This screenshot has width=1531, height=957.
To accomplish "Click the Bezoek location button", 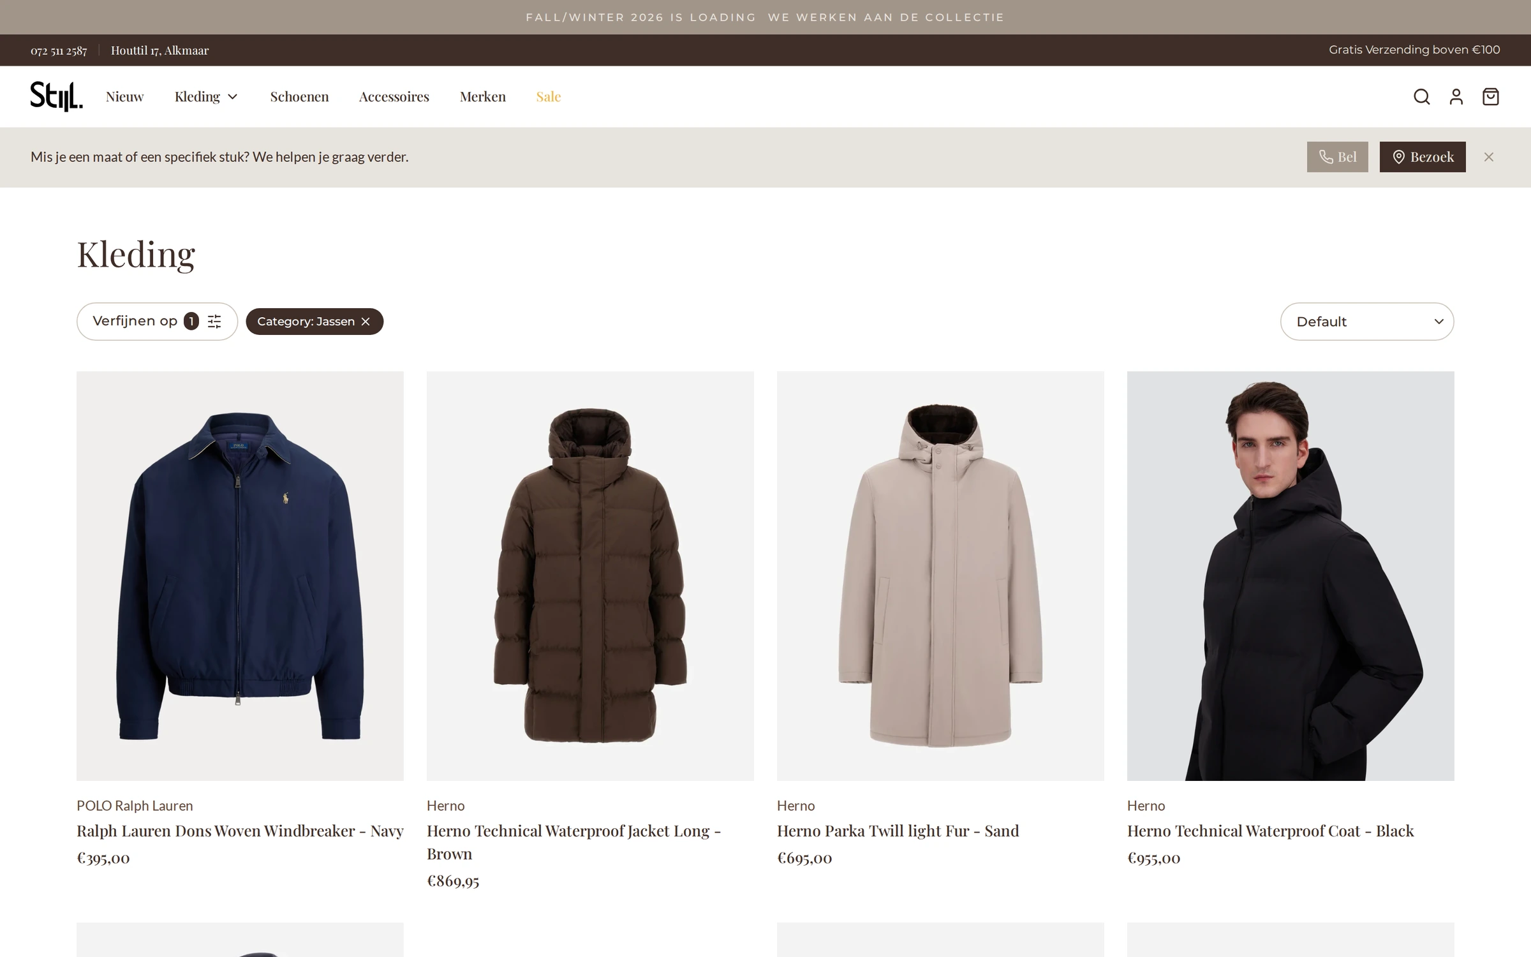I will point(1423,157).
